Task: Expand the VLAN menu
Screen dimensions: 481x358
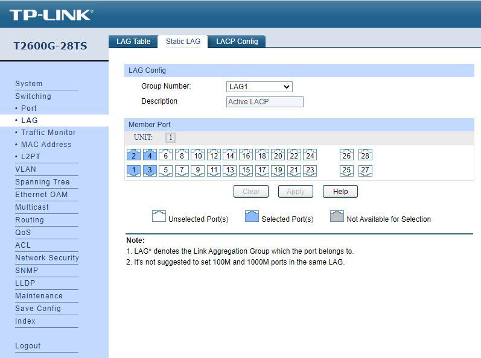Action: pos(26,169)
